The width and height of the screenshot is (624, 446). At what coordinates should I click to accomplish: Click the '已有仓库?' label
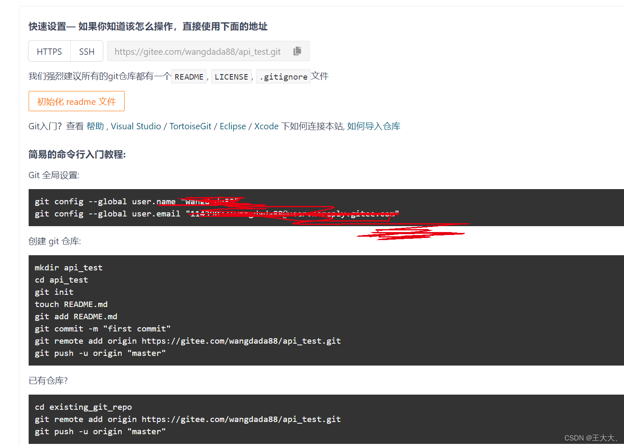coord(48,381)
